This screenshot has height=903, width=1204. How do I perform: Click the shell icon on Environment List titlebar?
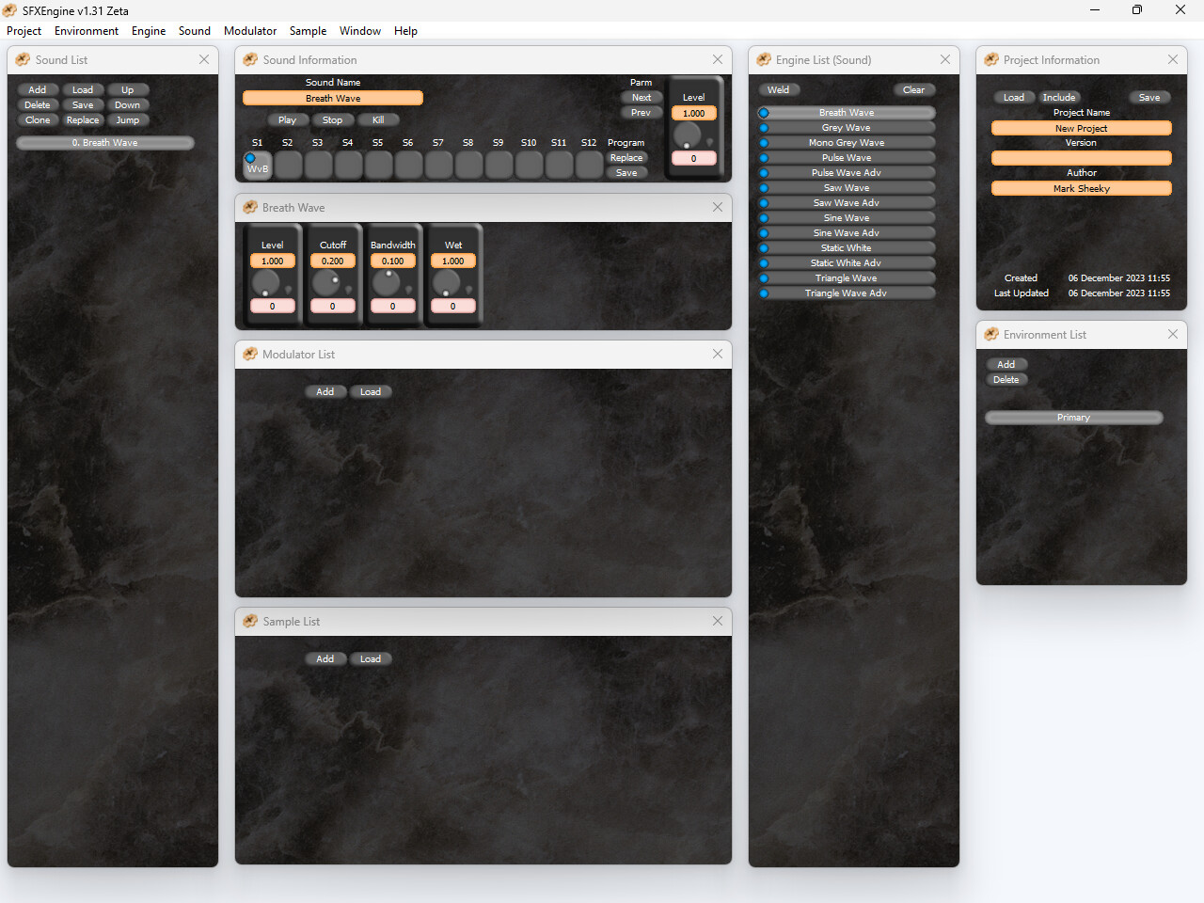(x=991, y=334)
